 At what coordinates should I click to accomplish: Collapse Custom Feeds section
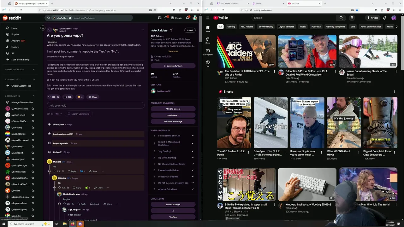pos(34,79)
